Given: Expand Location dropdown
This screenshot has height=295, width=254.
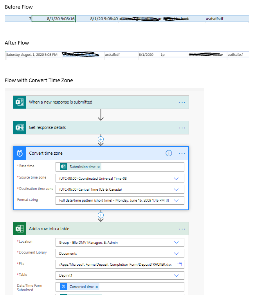Looking at the screenshot, I should (176, 242).
